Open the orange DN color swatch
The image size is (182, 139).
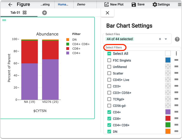168,131
